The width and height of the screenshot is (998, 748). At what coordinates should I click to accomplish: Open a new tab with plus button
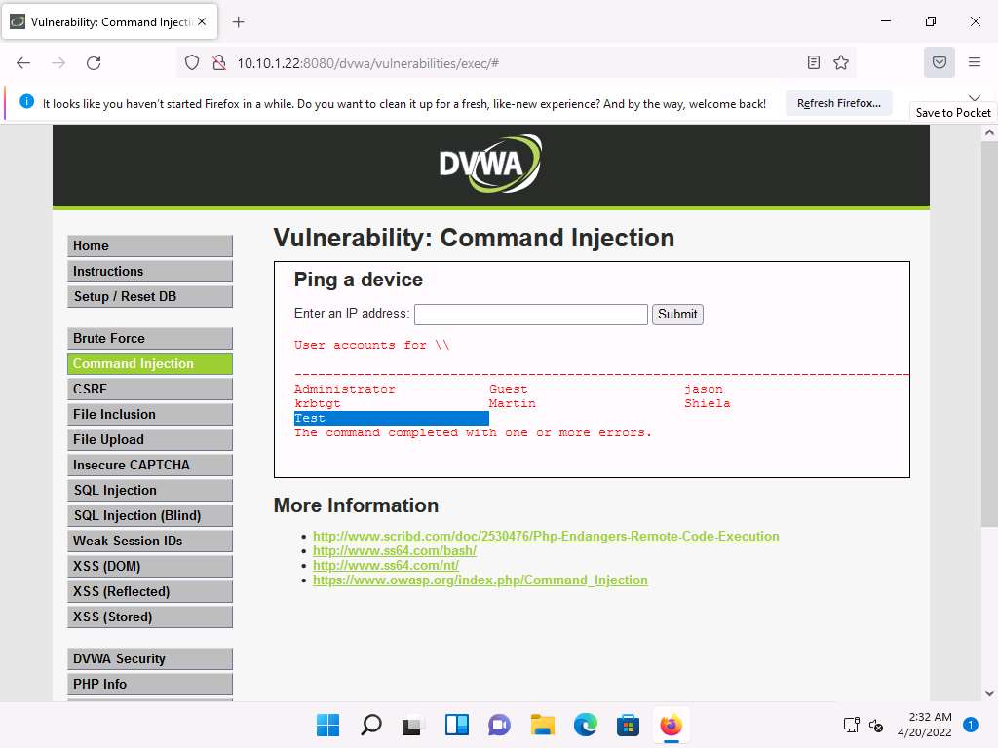point(239,21)
